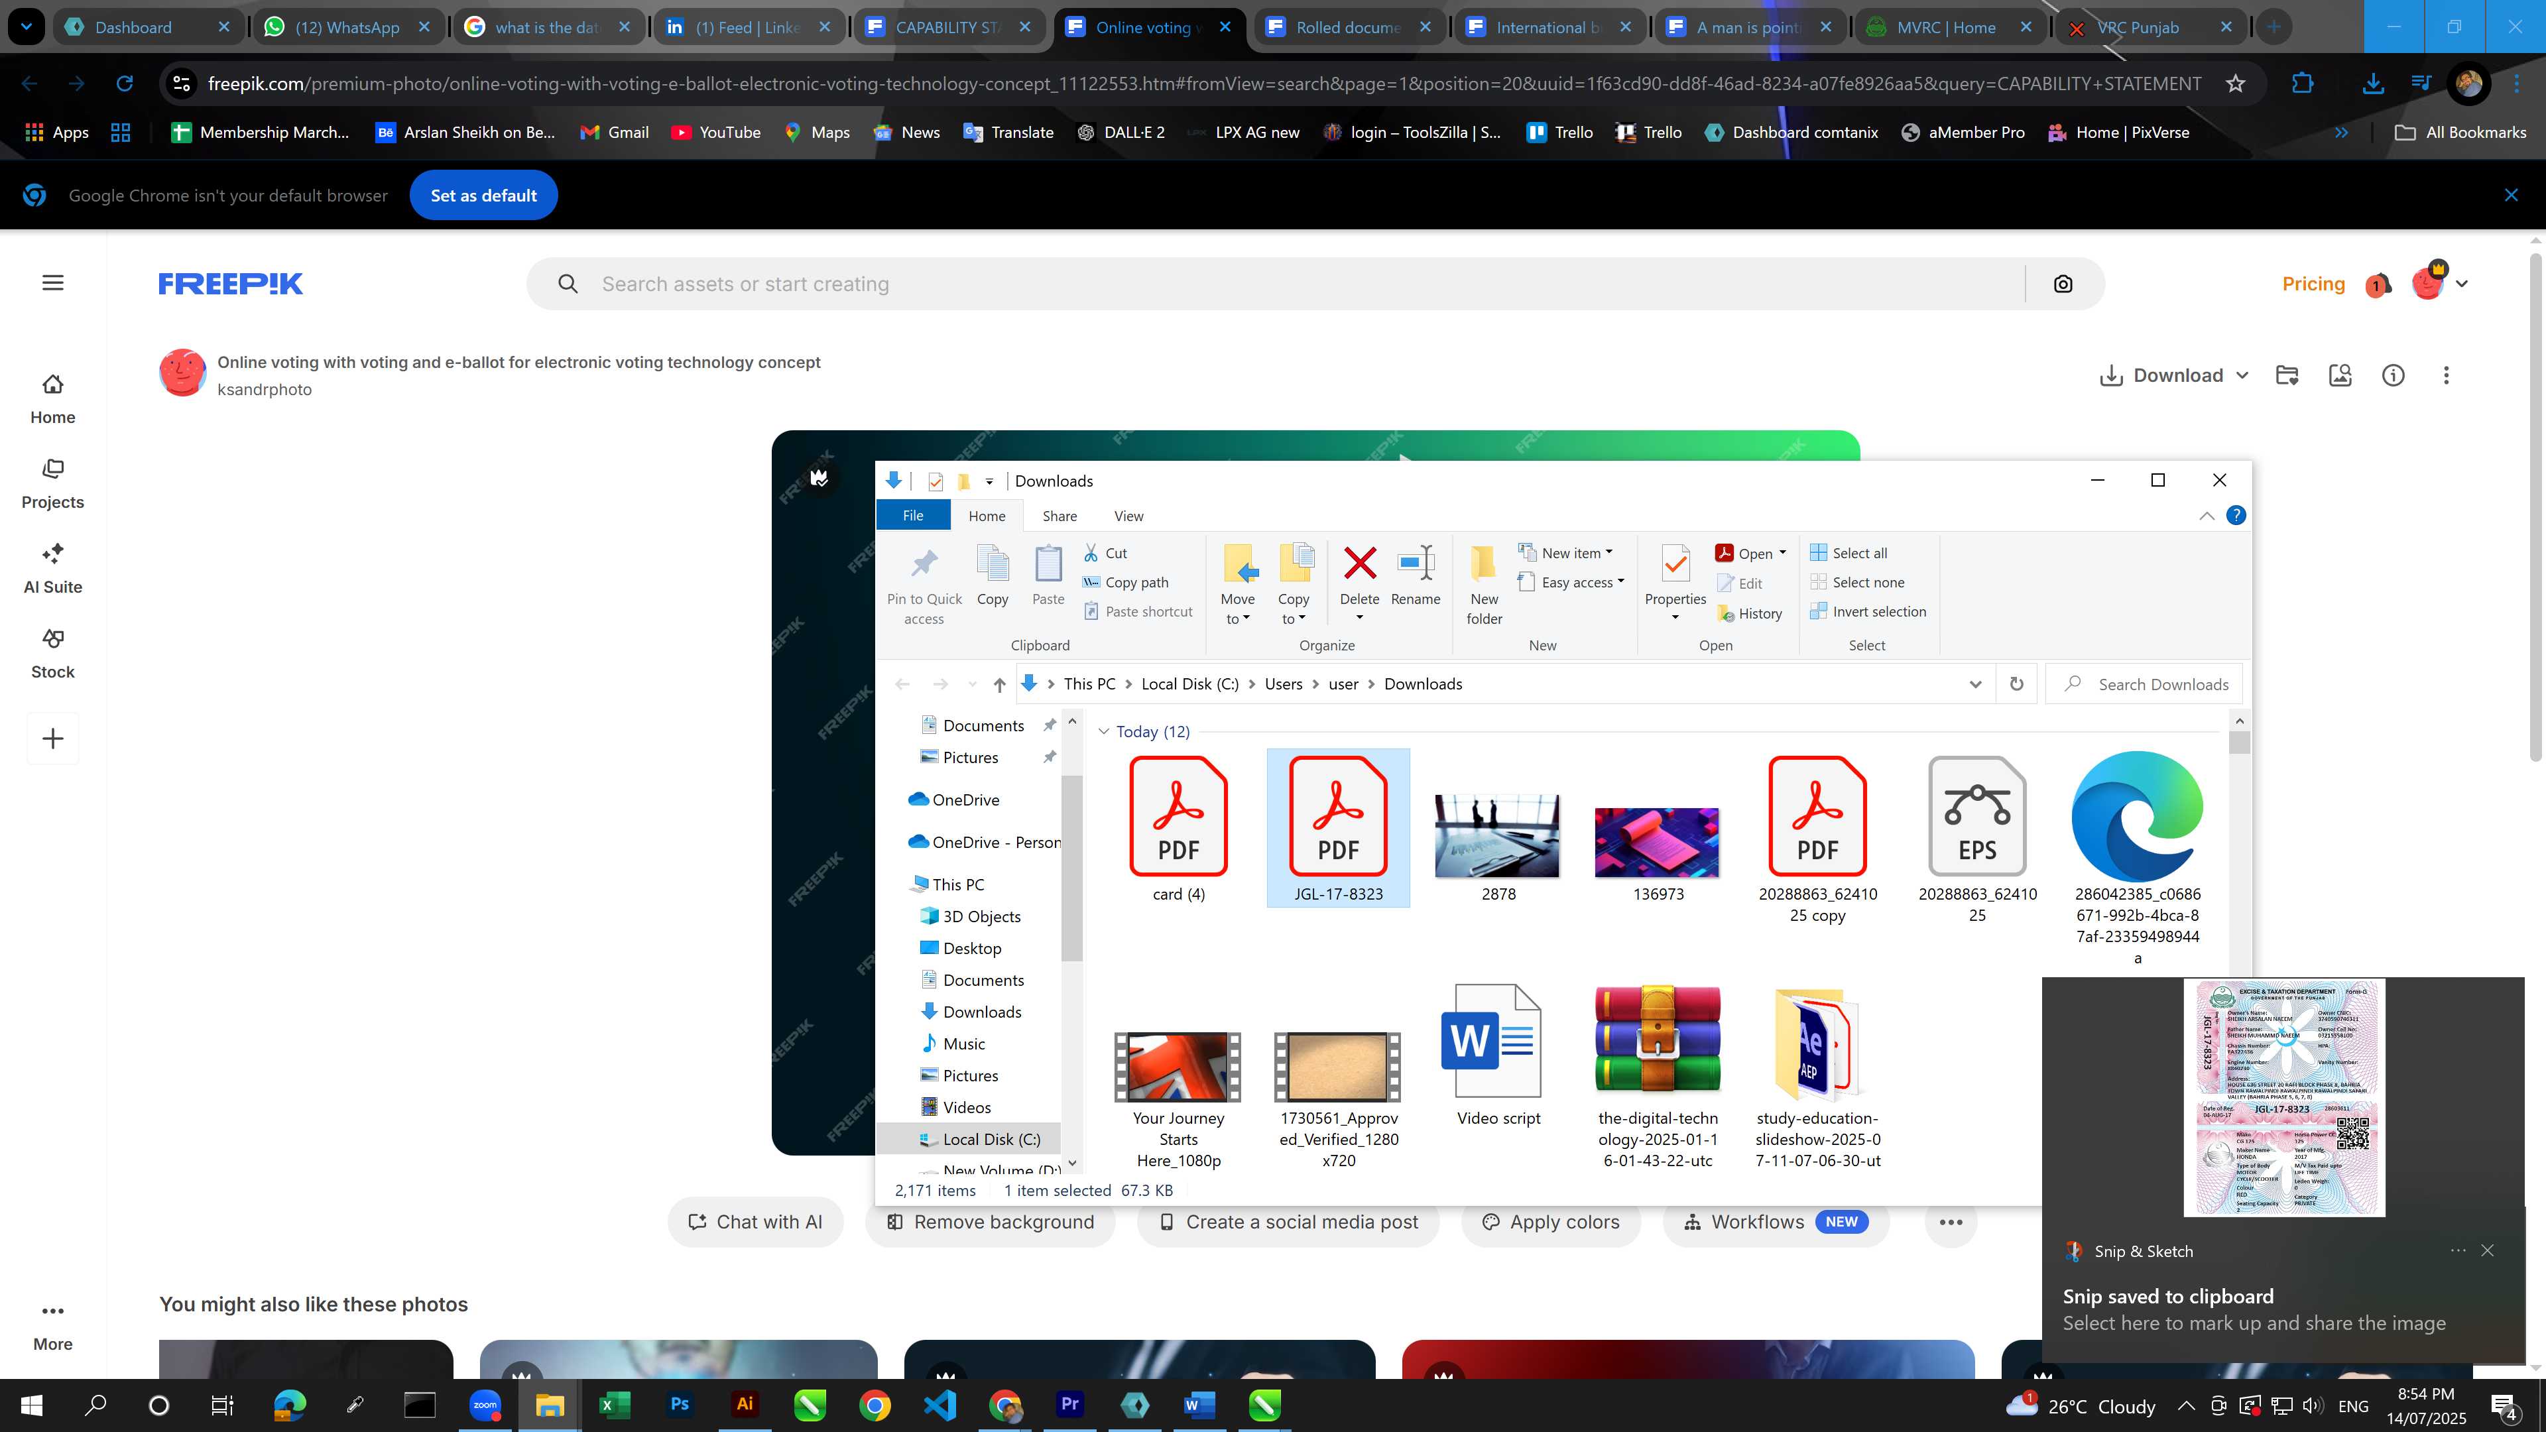This screenshot has width=2546, height=1432.
Task: Click Invert selection in the ribbon
Action: [x=1868, y=611]
